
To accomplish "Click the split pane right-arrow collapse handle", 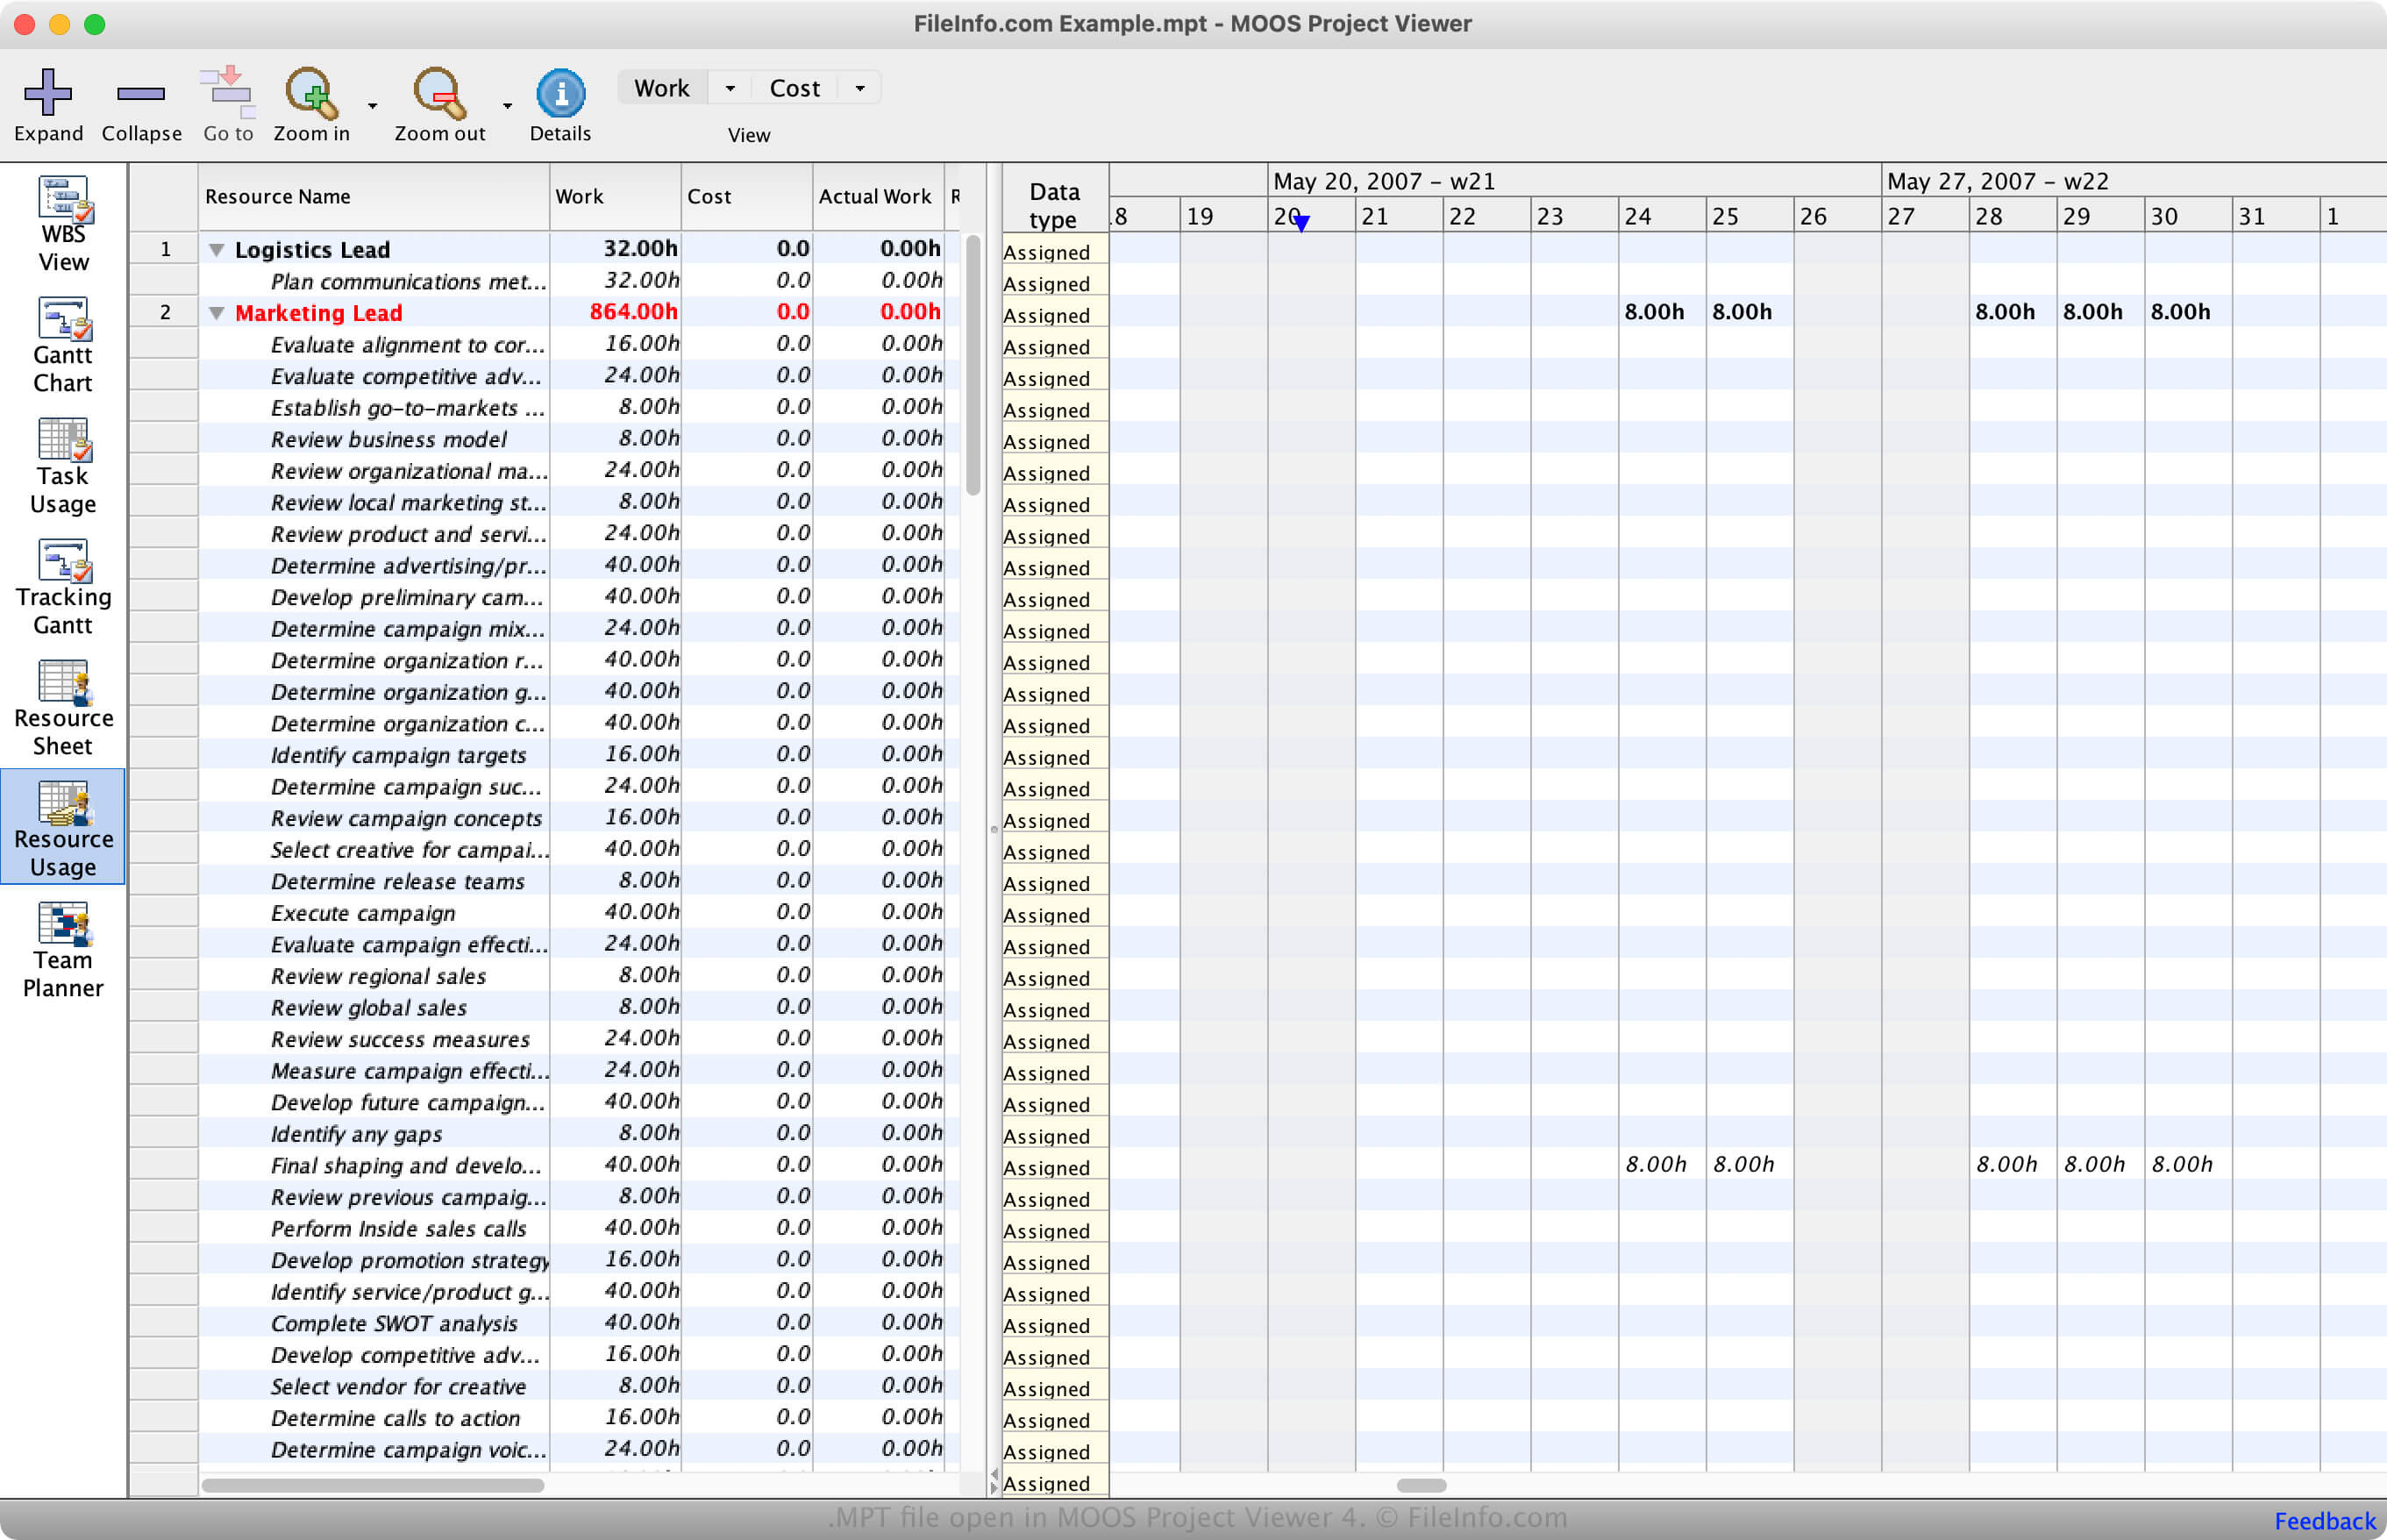I will tap(993, 1488).
